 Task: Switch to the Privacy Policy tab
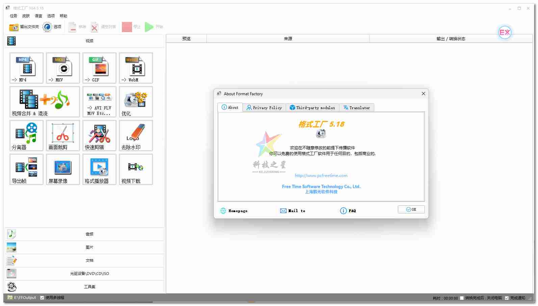point(264,108)
